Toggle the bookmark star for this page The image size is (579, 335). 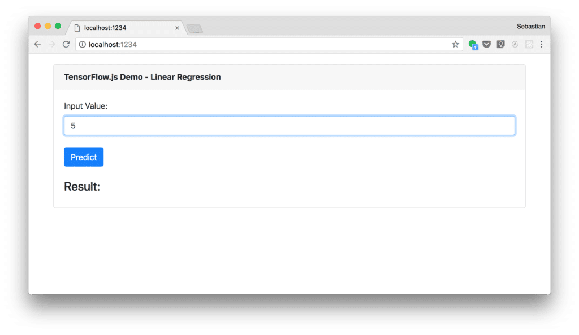pyautogui.click(x=456, y=44)
